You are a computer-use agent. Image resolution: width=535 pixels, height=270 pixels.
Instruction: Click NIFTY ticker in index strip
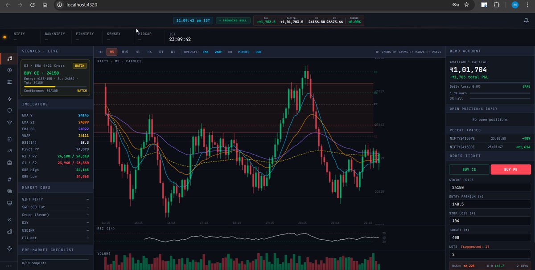tap(25, 36)
